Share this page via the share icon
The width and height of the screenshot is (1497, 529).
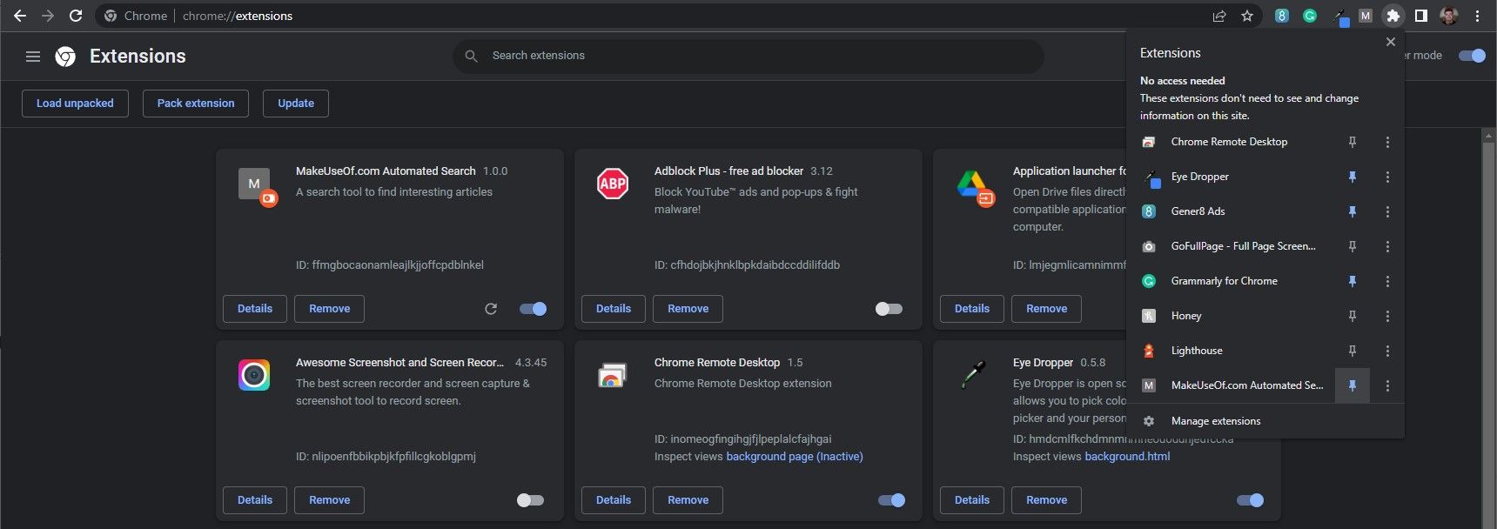(x=1219, y=16)
